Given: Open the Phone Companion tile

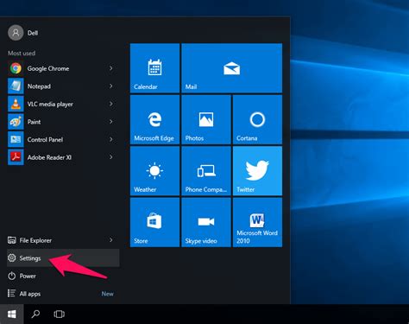Looking at the screenshot, I should [x=206, y=171].
